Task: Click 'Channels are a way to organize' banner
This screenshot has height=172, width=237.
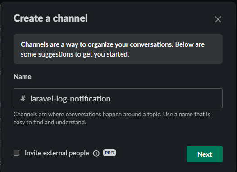Action: 118,49
